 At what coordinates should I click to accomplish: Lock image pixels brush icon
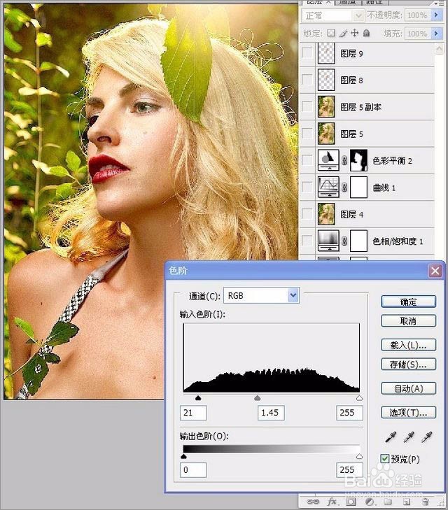(343, 33)
